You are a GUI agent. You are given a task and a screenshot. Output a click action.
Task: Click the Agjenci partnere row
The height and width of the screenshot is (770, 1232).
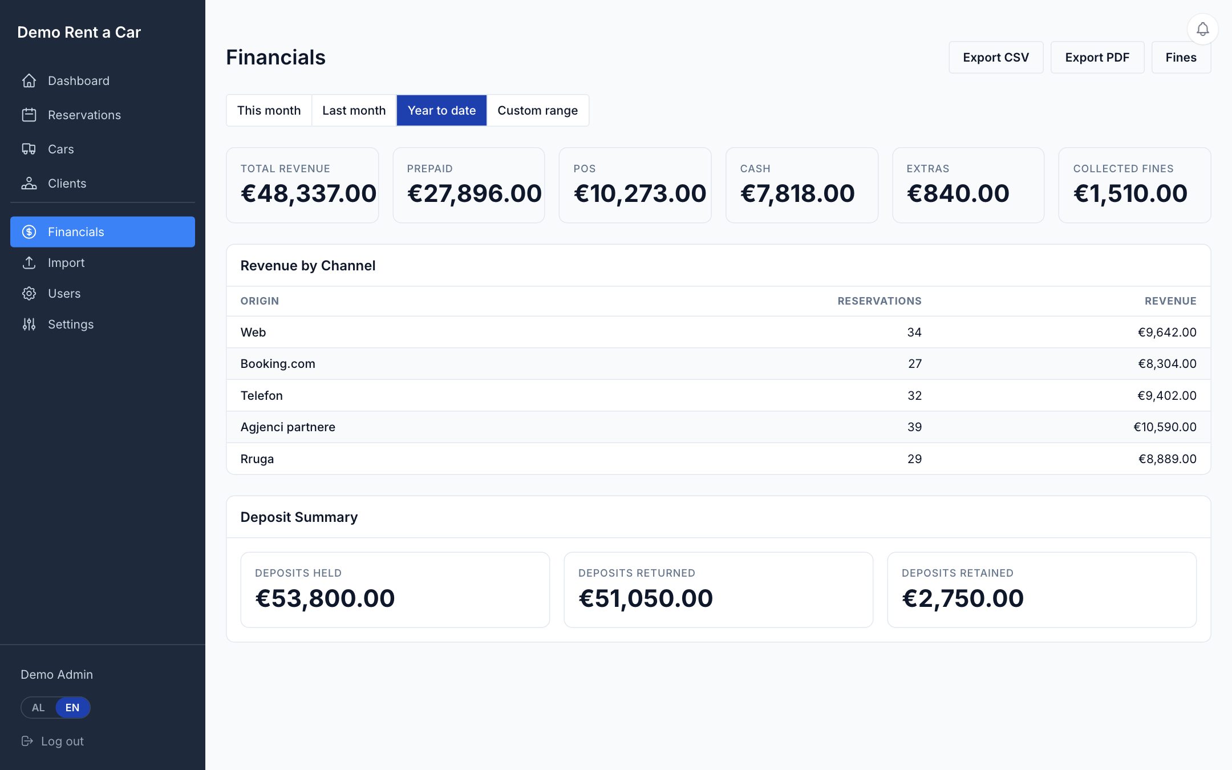pos(718,427)
